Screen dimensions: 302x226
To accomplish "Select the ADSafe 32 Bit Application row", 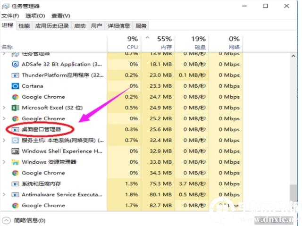I will coord(122,64).
